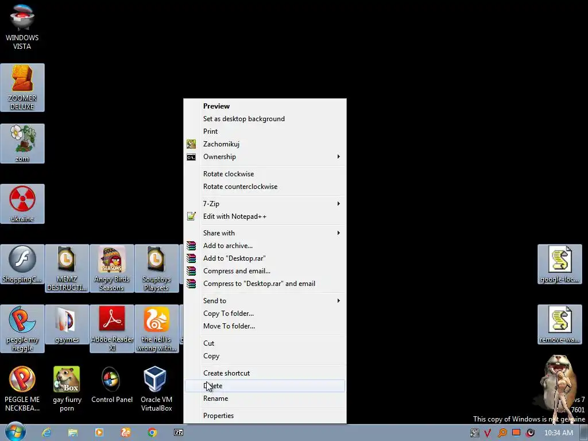Open the 10:34 AM taskbar clock
The height and width of the screenshot is (441, 588).
click(x=558, y=433)
